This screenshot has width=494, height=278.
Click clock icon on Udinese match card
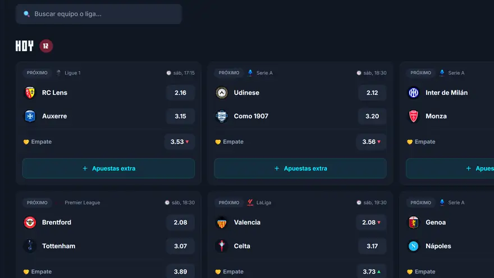pyautogui.click(x=359, y=73)
